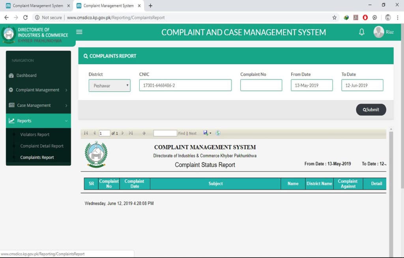Open the export format dropdown arrow

coord(210,133)
